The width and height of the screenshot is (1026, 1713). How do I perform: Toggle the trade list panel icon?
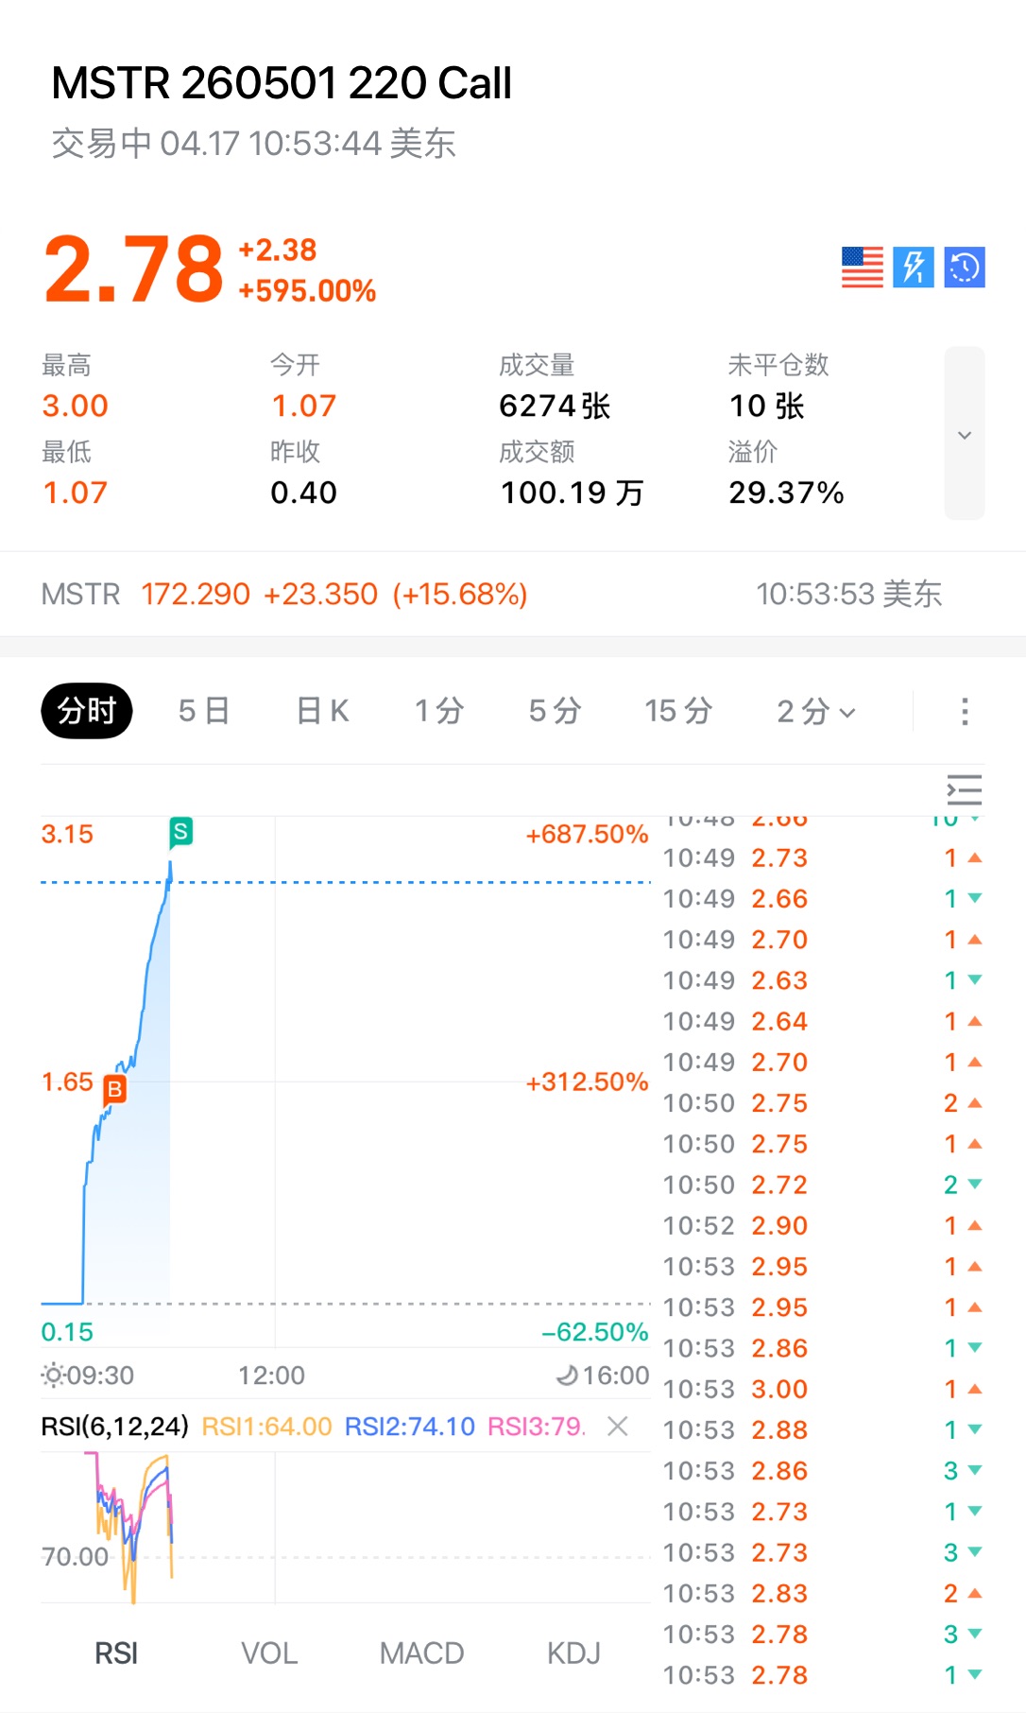pyautogui.click(x=964, y=789)
